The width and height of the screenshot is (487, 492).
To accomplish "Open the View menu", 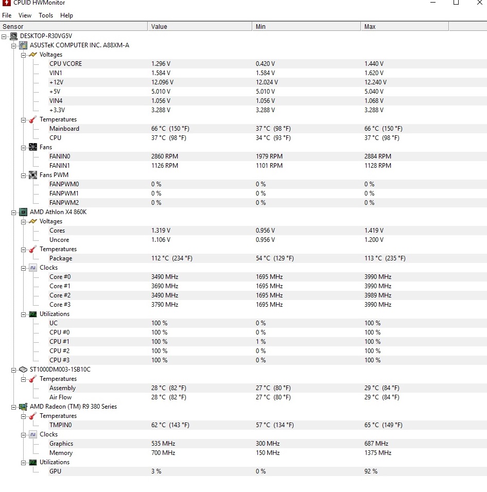I will click(x=25, y=15).
